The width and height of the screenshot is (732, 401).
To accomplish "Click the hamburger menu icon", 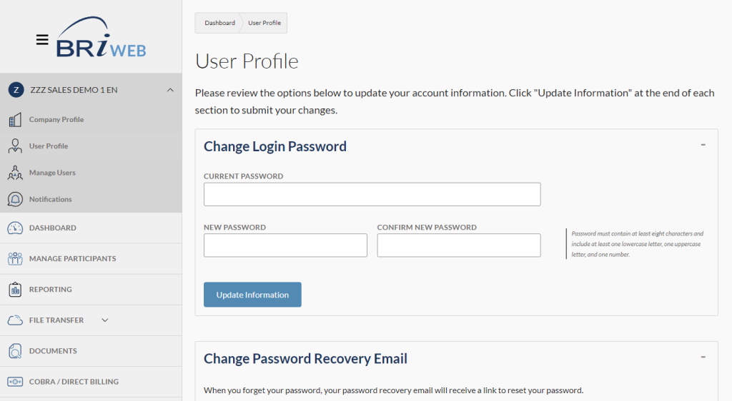I will coord(42,40).
